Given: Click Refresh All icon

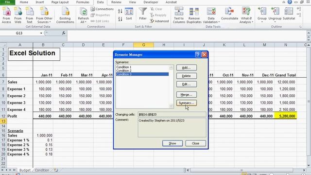Looking at the screenshot, I should tap(83, 12).
